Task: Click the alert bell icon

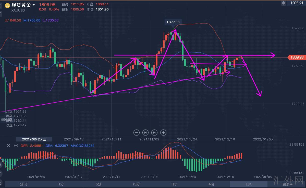Action: tap(284, 3)
